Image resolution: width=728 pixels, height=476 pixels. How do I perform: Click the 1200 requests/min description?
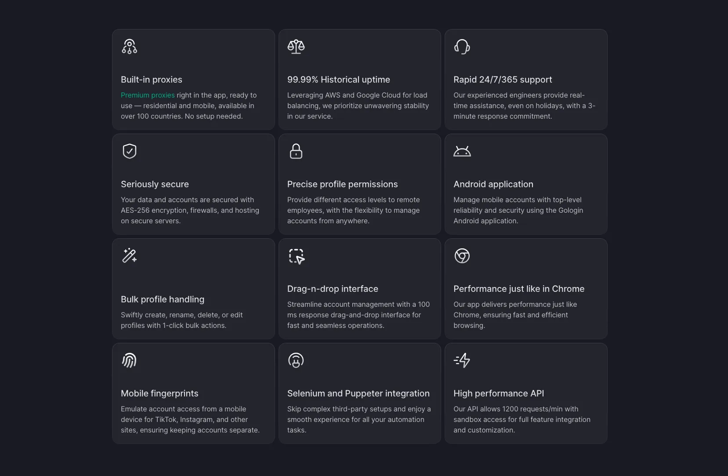(522, 419)
